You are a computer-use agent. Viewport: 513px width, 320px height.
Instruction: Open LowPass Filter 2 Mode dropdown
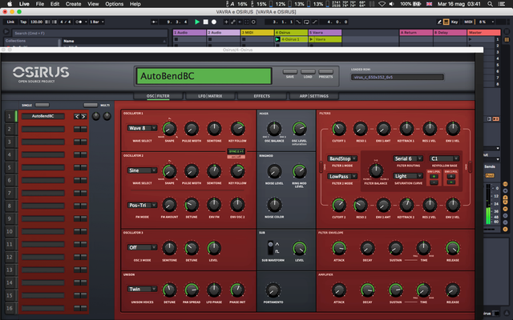click(x=342, y=176)
